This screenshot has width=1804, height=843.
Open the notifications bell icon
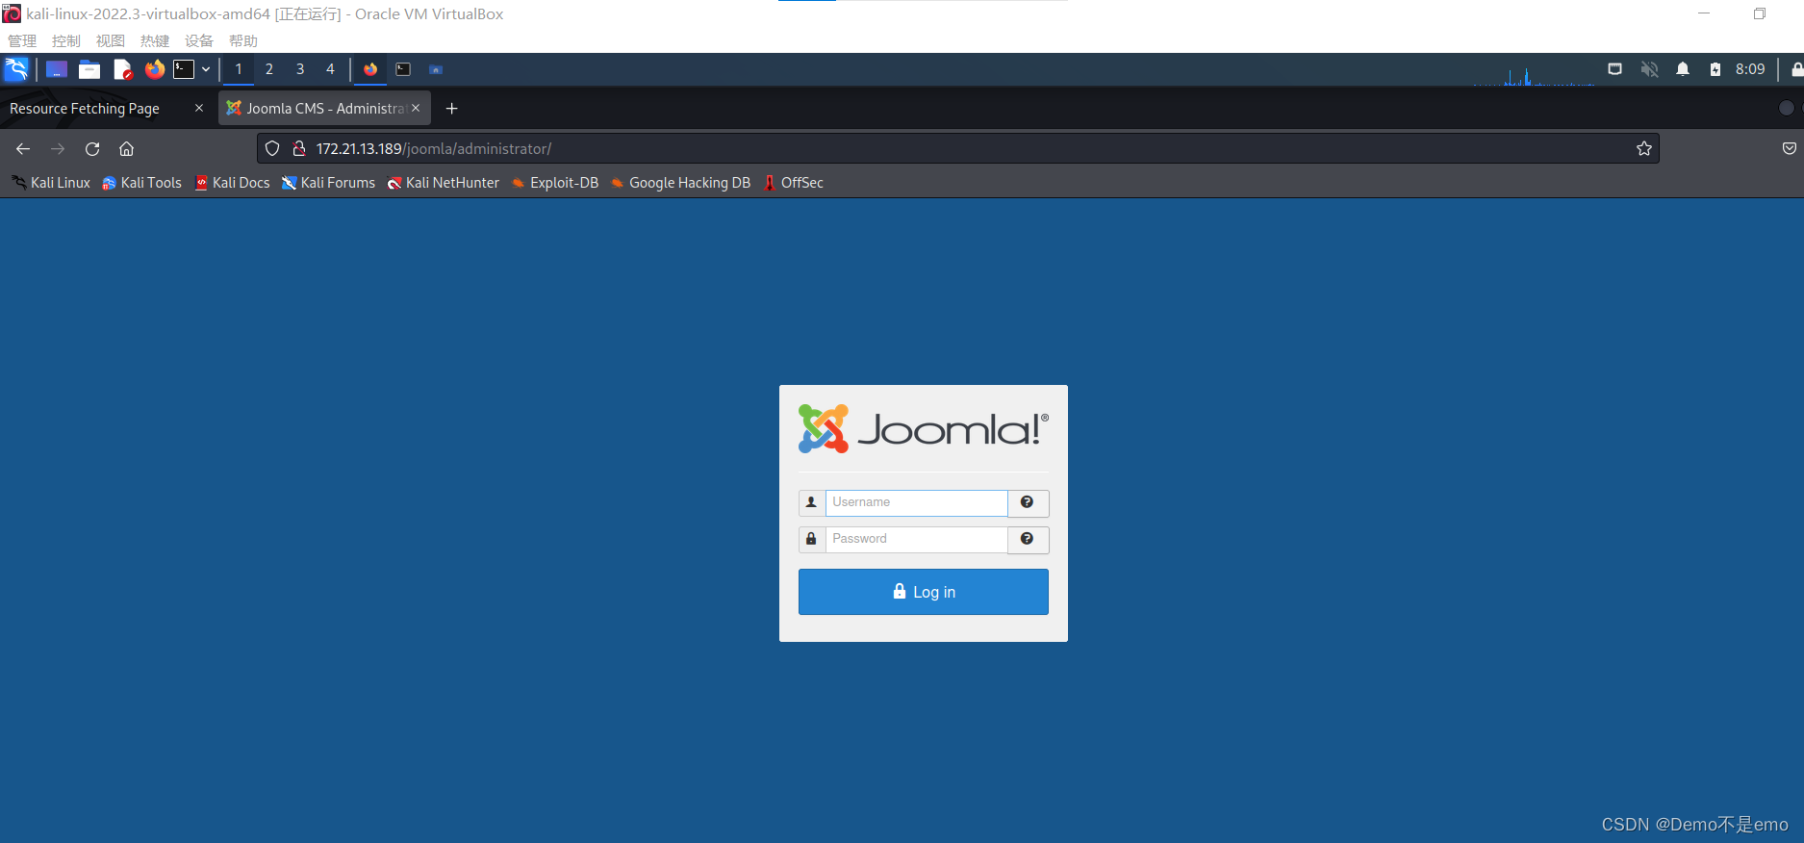point(1683,69)
